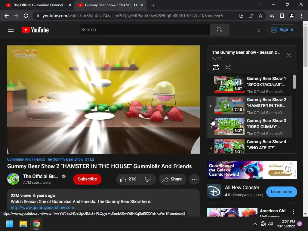Screen dimensions: 308x231
Task: Open volume control in system tray
Action: [270, 224]
